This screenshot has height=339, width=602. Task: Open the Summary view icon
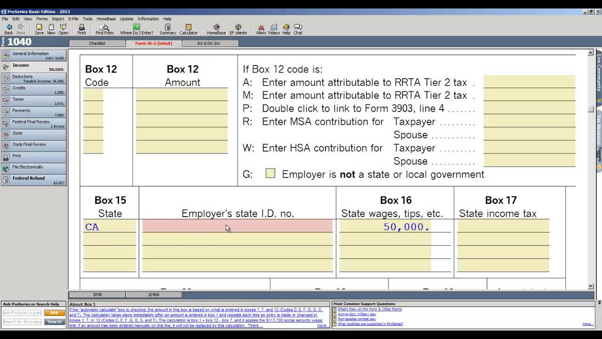[167, 29]
